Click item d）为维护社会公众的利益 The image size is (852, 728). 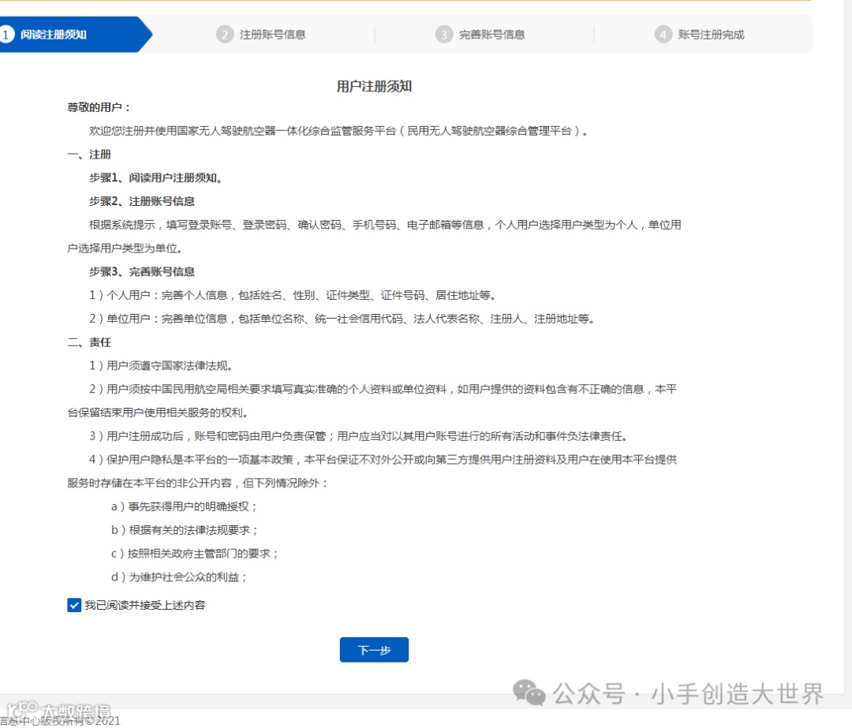pos(179,577)
